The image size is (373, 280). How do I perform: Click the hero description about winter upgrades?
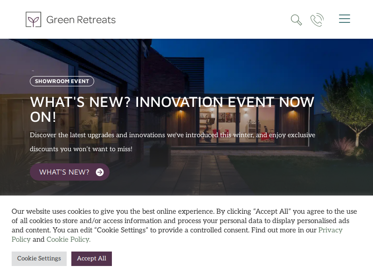click(x=173, y=142)
